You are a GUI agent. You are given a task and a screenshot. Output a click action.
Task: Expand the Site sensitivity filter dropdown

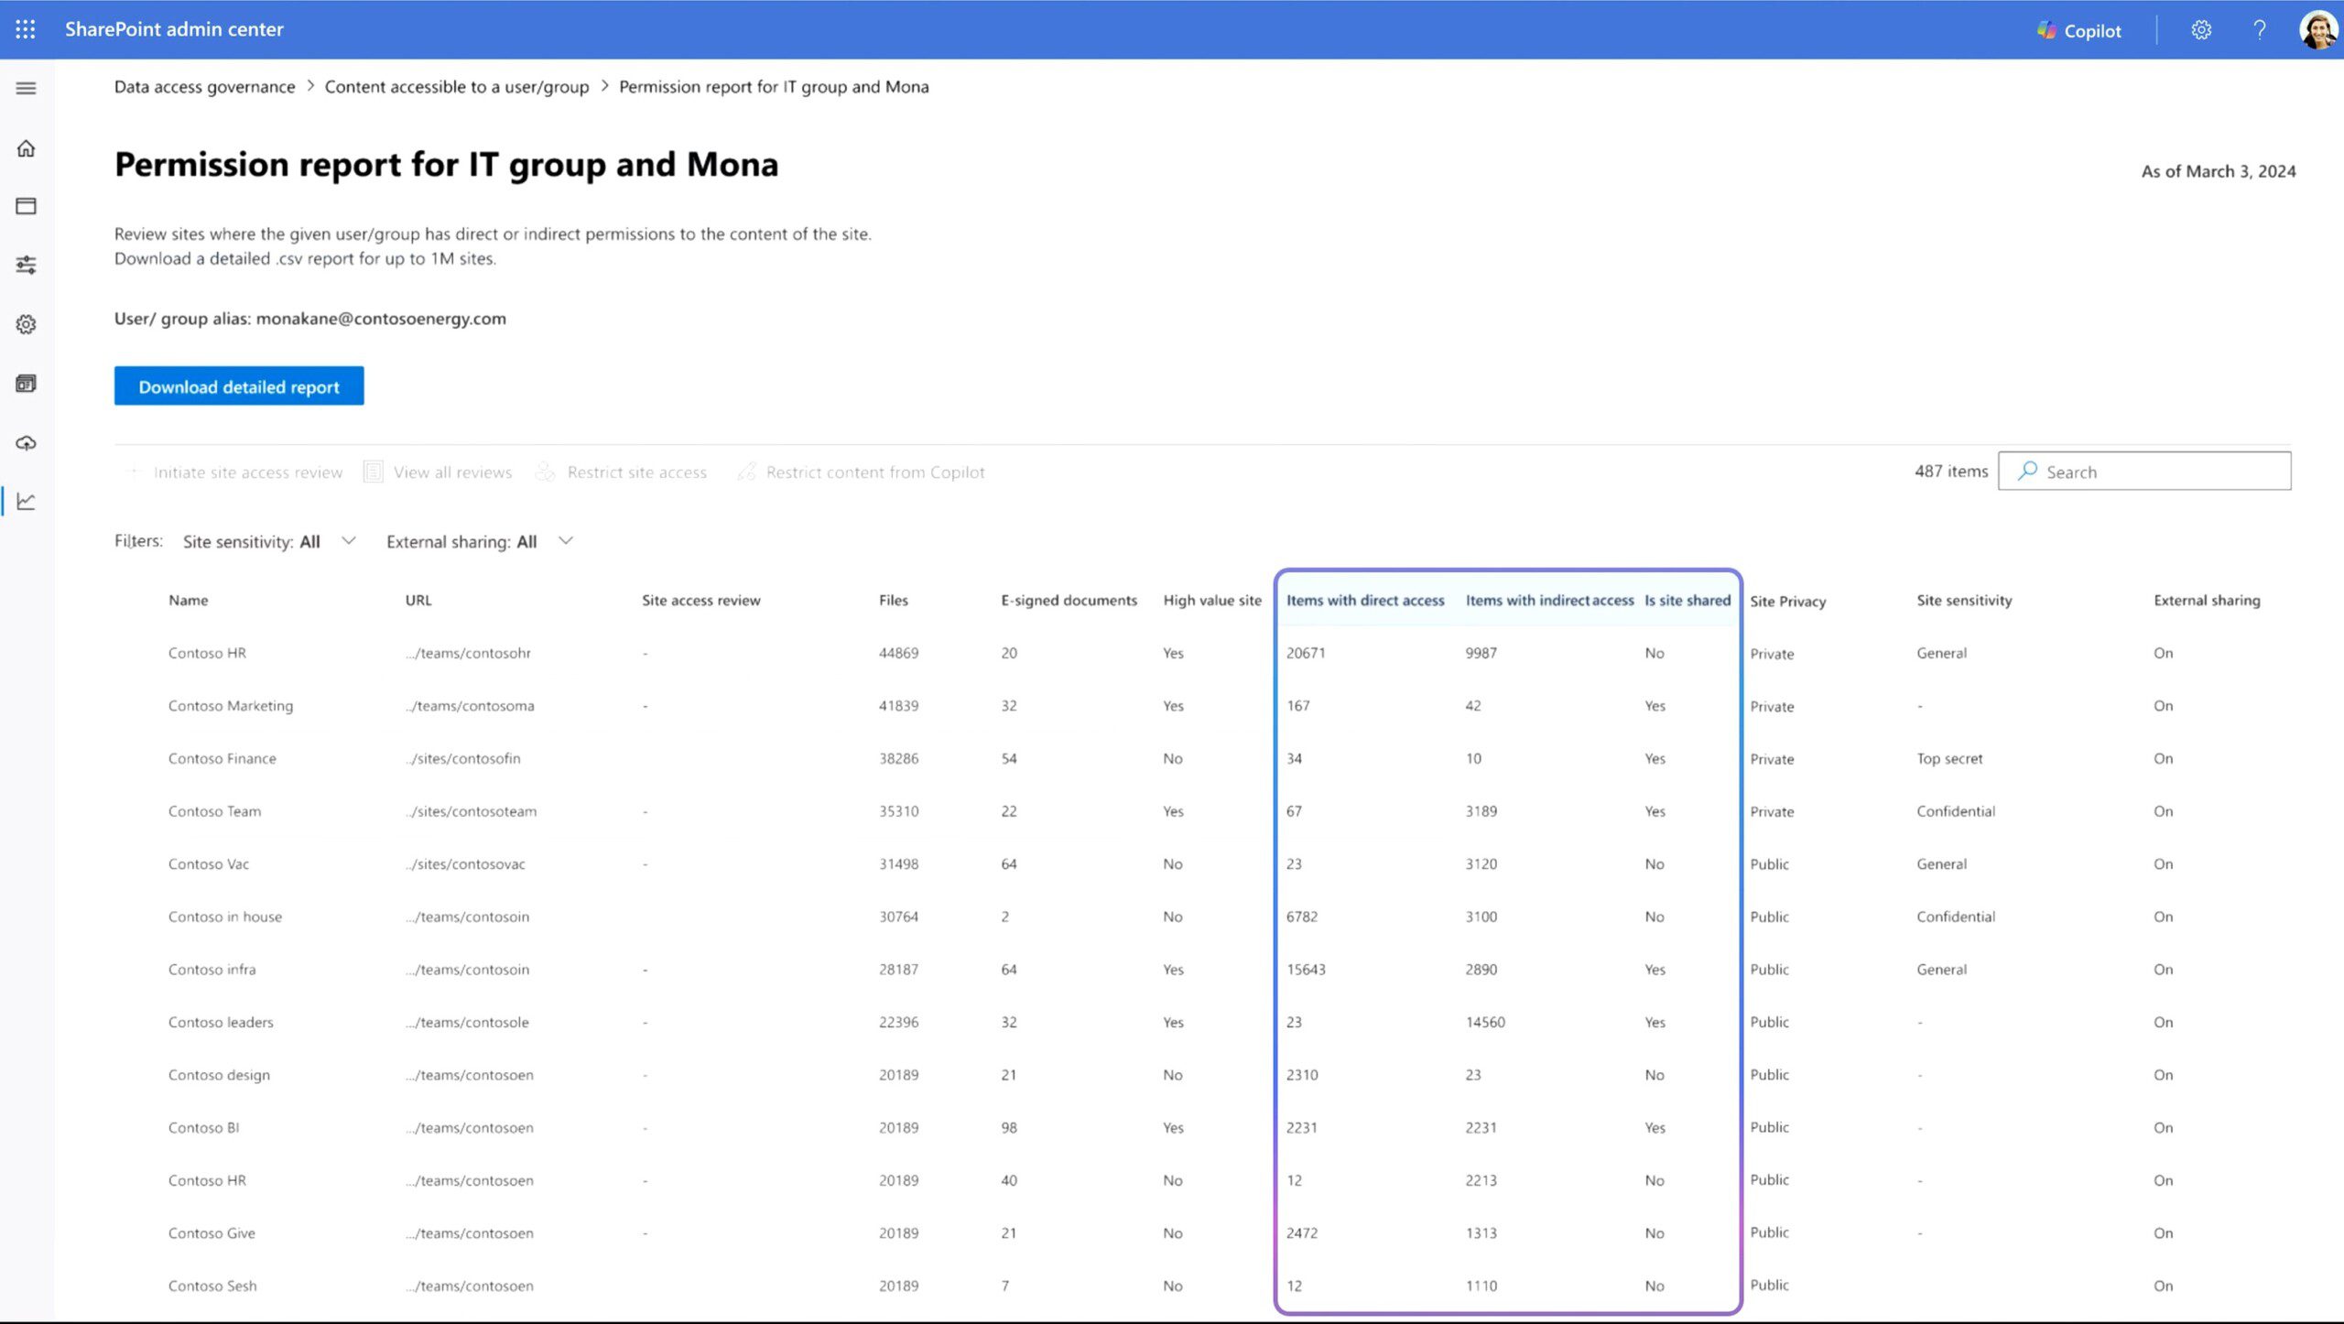269,541
